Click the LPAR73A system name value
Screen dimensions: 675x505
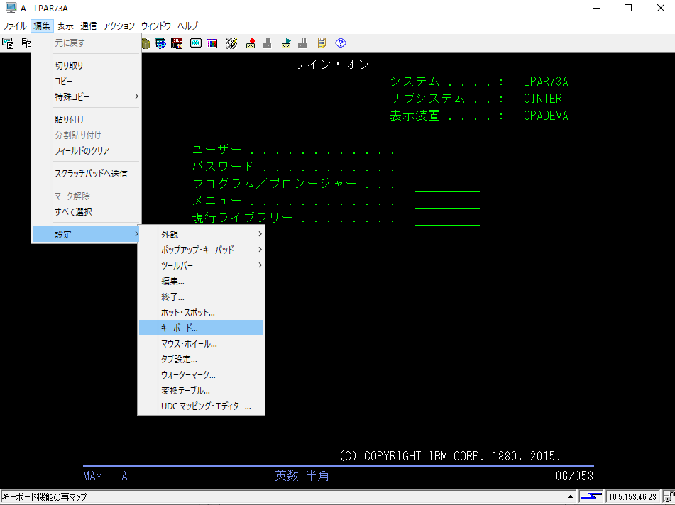(x=546, y=82)
